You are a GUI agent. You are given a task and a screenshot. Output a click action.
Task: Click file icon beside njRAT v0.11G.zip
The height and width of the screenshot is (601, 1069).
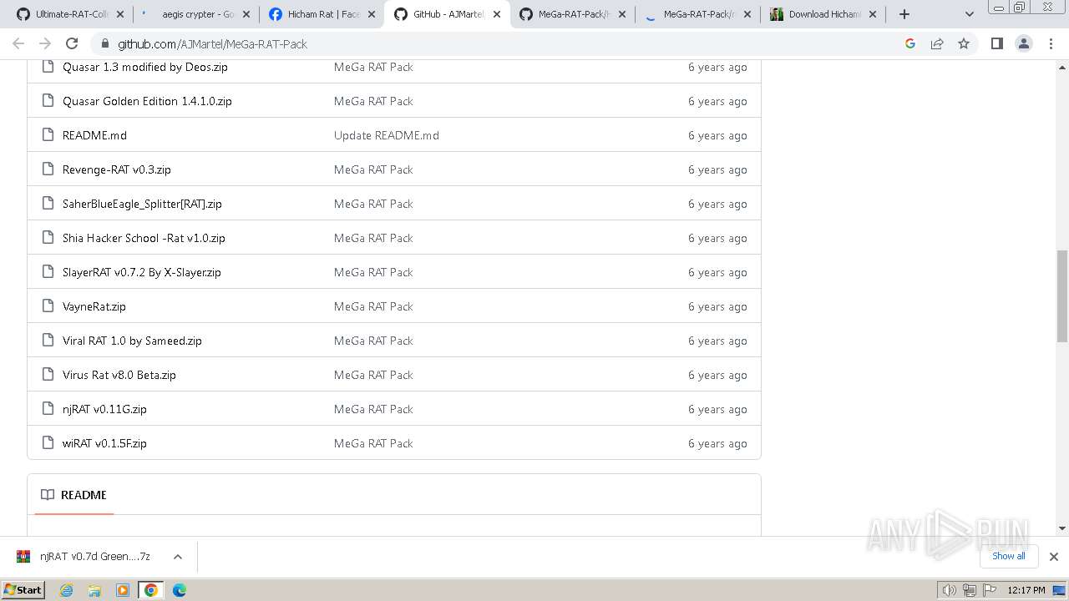[x=48, y=408]
